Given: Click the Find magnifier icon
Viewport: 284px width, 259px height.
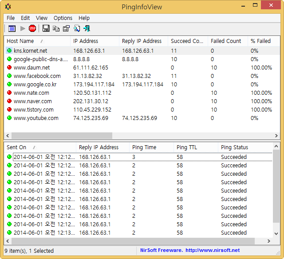Looking at the screenshot, I should pyautogui.click(x=77, y=29).
